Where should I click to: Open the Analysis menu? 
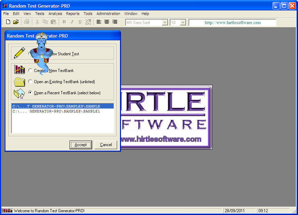[x=55, y=14]
